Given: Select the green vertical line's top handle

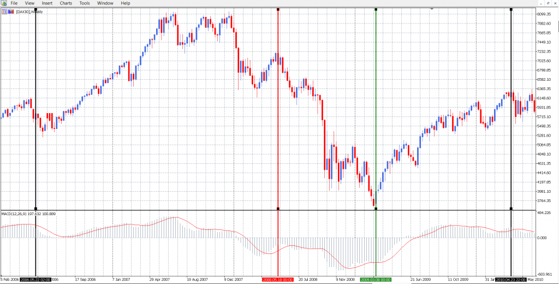Looking at the screenshot, I should pyautogui.click(x=376, y=9).
